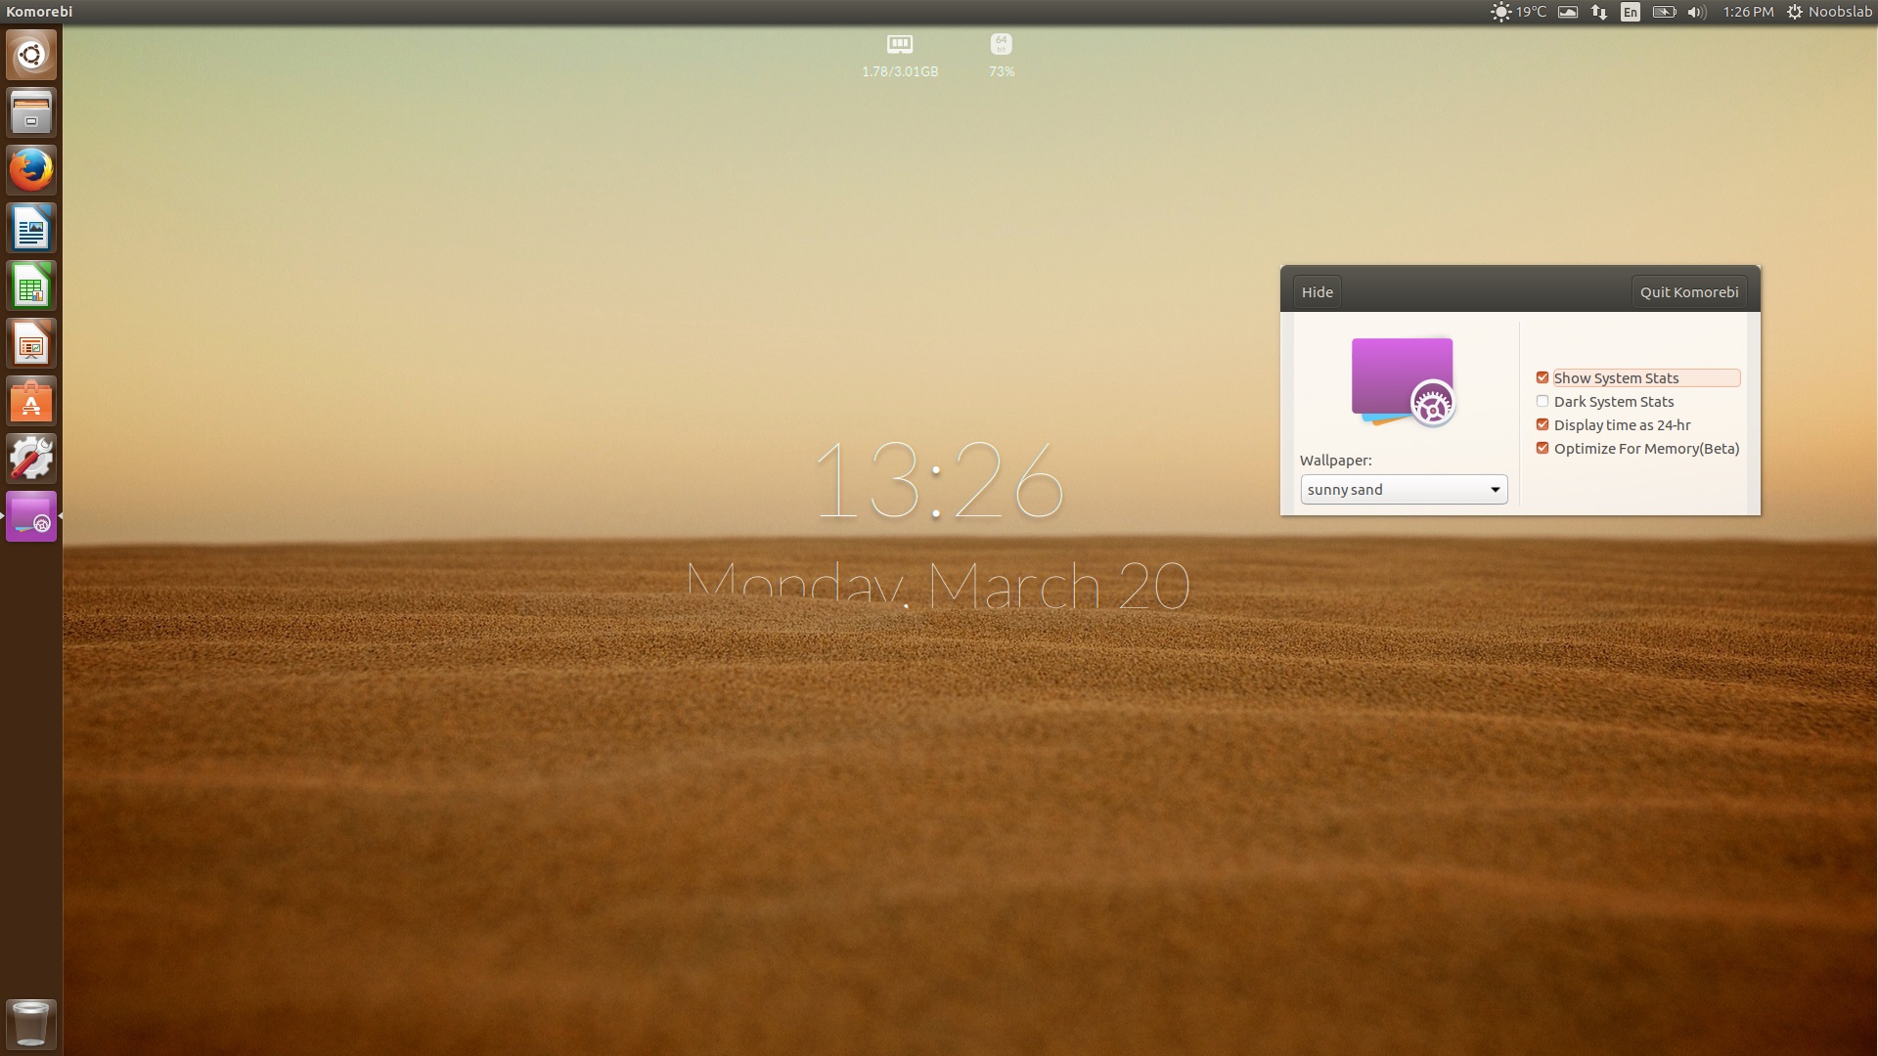Click the CPU percentage stats icon
This screenshot has height=1056, width=1878.
point(1001,45)
